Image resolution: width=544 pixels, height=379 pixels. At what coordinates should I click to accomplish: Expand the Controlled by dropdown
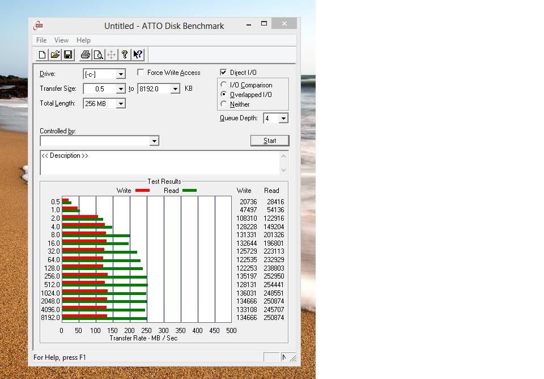pyautogui.click(x=154, y=141)
